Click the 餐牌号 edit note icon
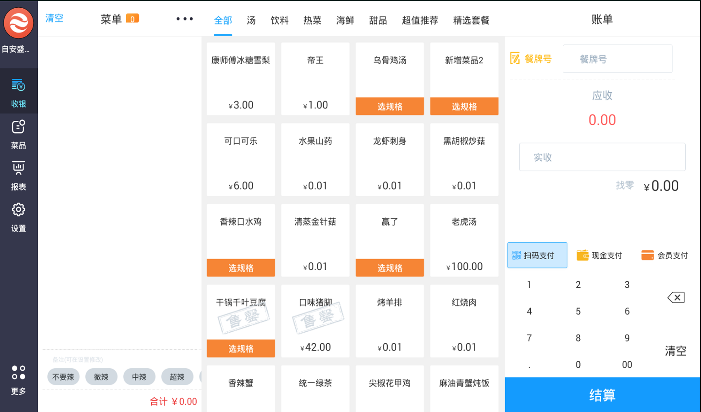Screen dimensions: 701x412 coord(515,59)
